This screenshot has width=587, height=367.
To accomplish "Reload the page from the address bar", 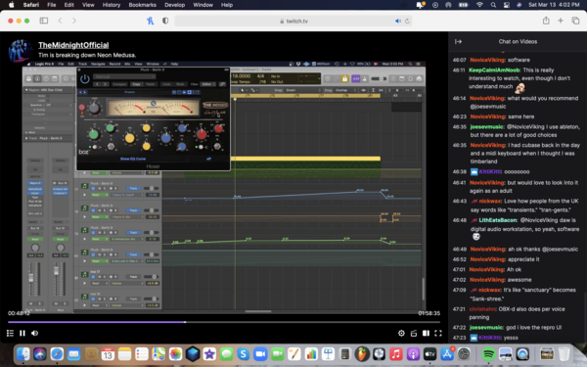I will click(407, 21).
